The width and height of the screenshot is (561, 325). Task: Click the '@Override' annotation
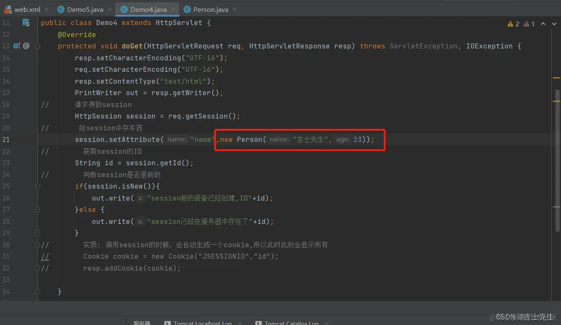(x=77, y=34)
